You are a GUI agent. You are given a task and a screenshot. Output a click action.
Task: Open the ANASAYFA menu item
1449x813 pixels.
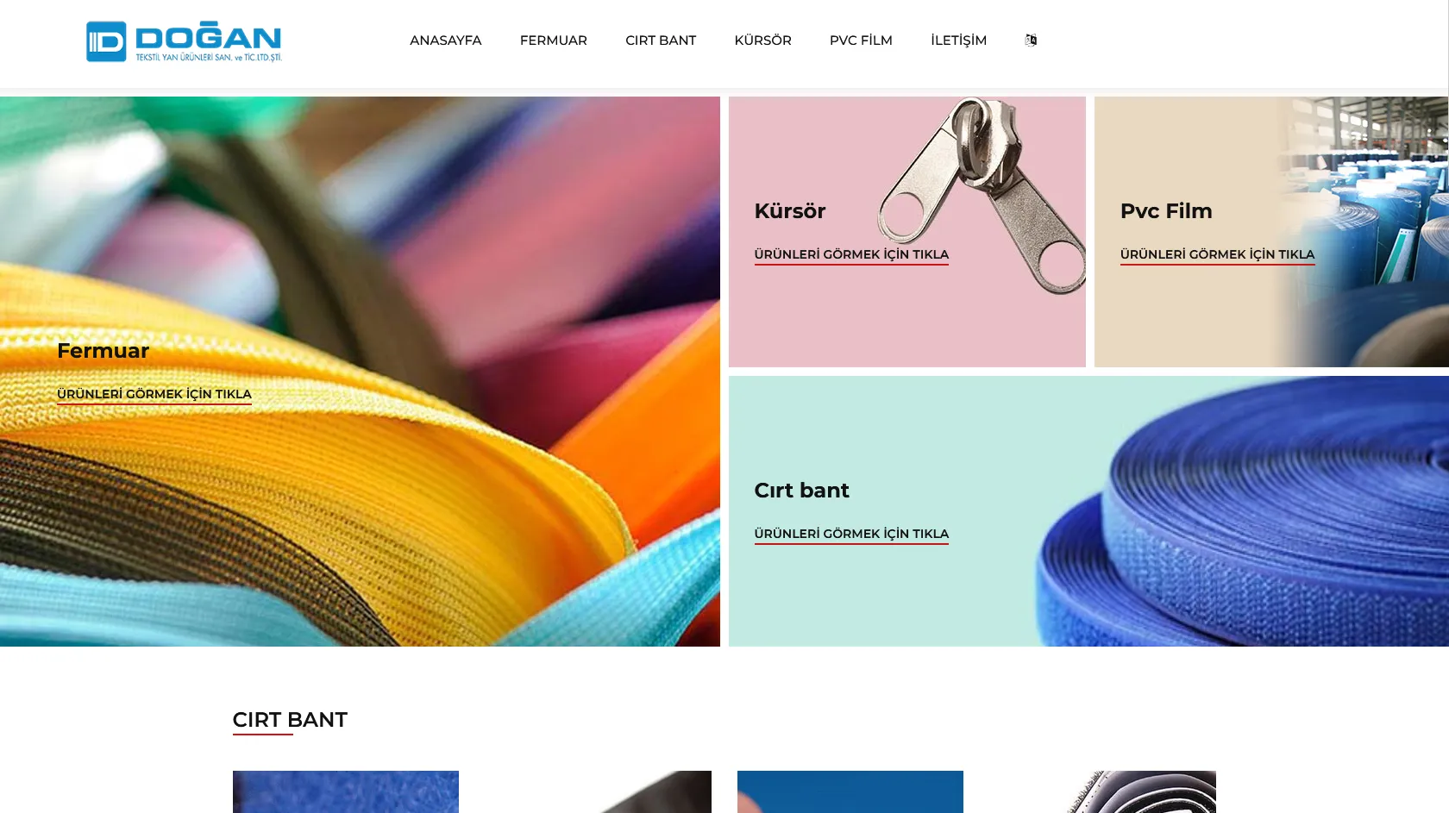[446, 41]
